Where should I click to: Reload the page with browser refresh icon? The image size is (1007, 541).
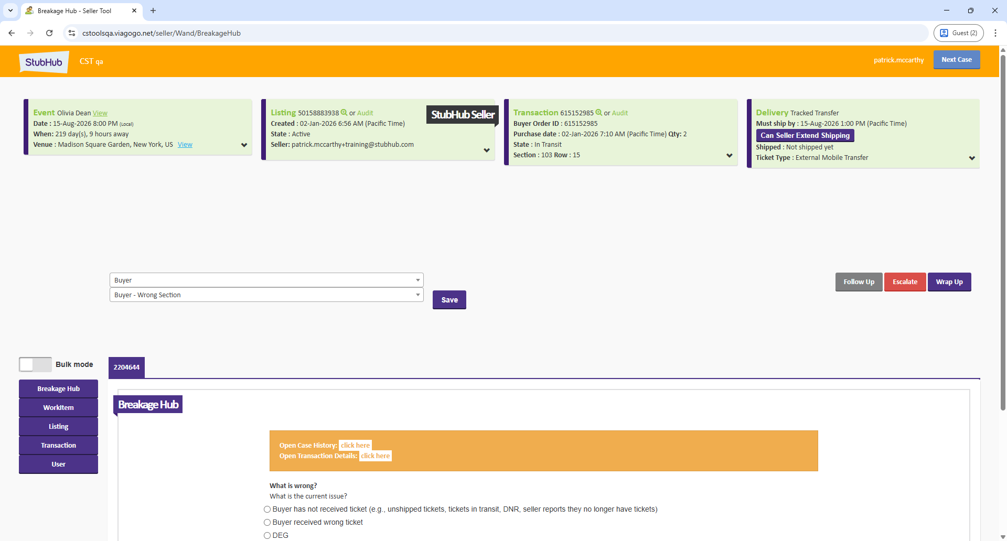coord(49,33)
